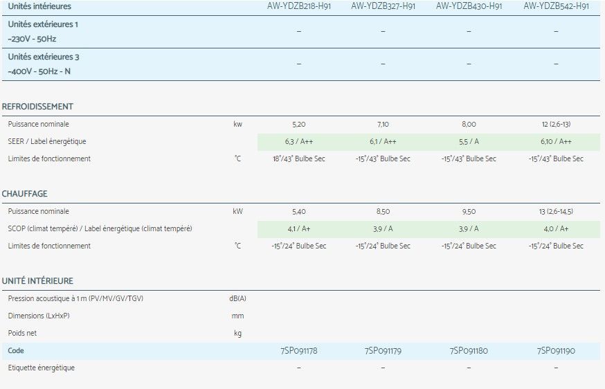
Task: Click the SCOP climat tempéré row label
Action: click(x=100, y=229)
